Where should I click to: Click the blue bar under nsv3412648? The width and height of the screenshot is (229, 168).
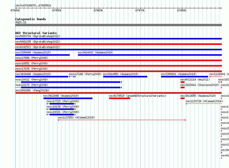(x=68, y=98)
